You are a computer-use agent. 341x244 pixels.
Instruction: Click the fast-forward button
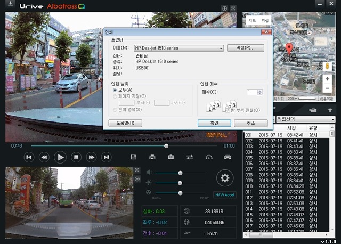[x=91, y=157]
